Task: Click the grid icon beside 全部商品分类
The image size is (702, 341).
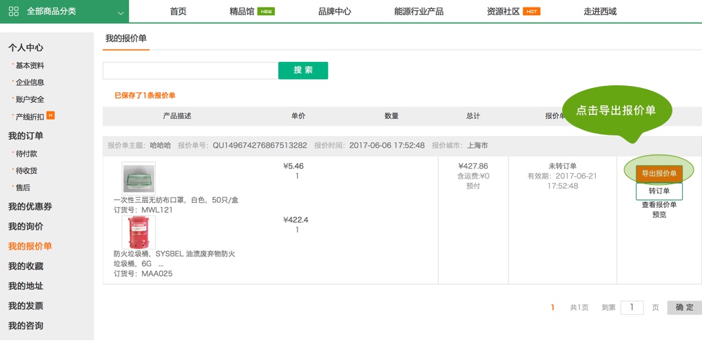Action: [14, 12]
